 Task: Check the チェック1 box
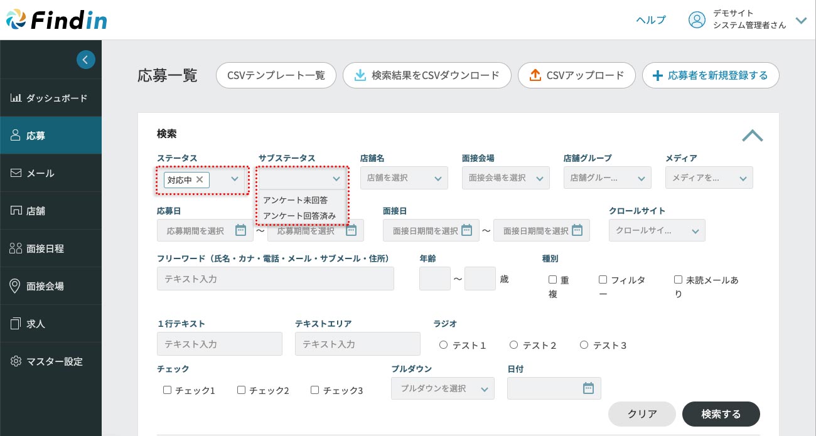[x=167, y=390]
